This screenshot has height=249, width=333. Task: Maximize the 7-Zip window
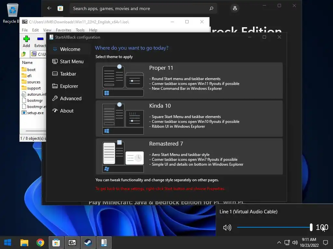coord(187,22)
